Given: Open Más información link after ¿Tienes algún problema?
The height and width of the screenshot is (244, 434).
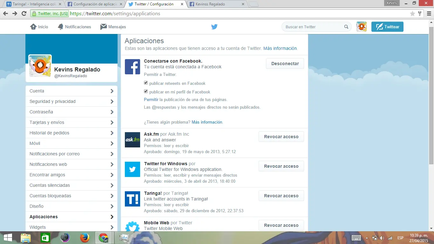Looking at the screenshot, I should 207,122.
